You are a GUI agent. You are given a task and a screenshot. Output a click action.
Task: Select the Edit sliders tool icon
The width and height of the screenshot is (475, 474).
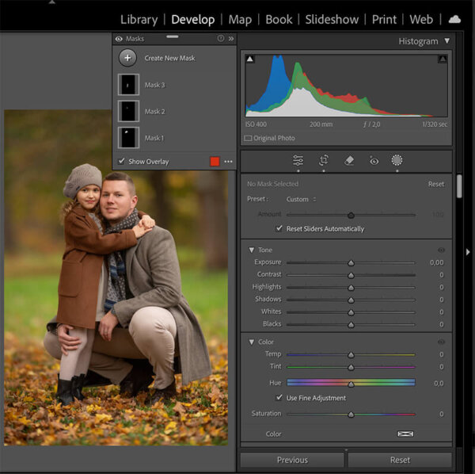[x=298, y=160]
